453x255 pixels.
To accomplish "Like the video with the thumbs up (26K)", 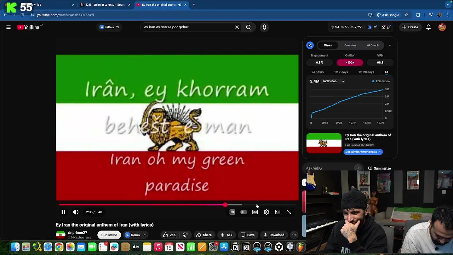I will (169, 235).
